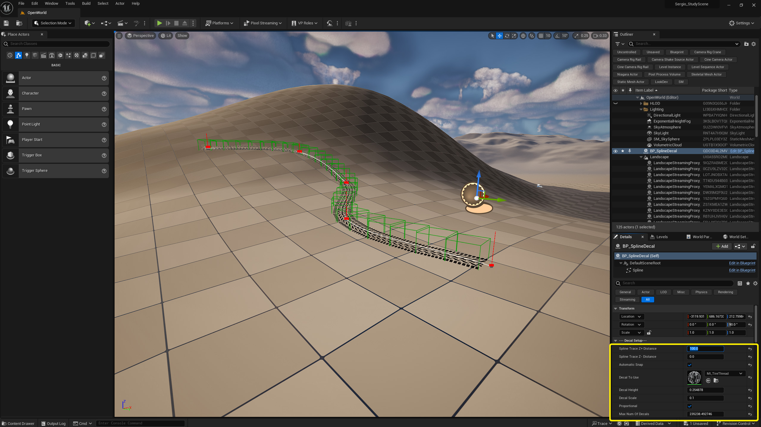Select the Visual Effects category in Place Actors
Screen dimensions: 761x427
pyautogui.click(x=68, y=55)
